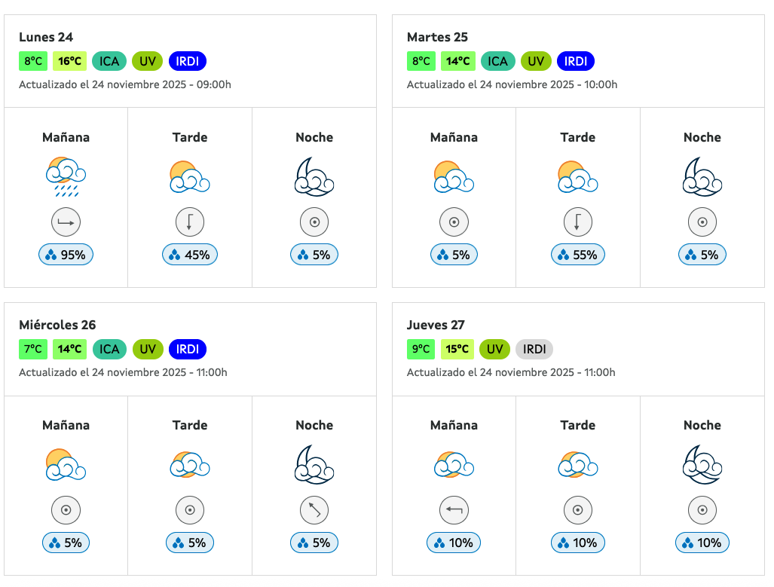The width and height of the screenshot is (774, 587).
Task: Click UV badge on Jueves 27
Action: pos(495,349)
